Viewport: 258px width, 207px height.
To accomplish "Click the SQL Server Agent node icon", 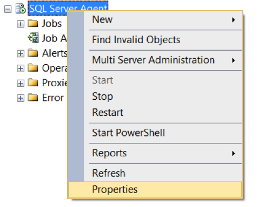I will 21,9.
